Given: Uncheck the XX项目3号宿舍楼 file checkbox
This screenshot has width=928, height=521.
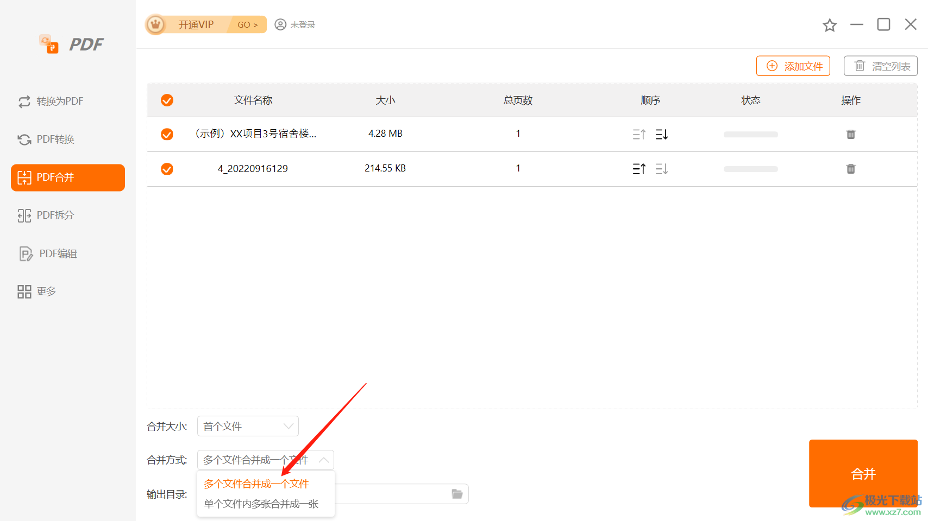Looking at the screenshot, I should [x=167, y=134].
